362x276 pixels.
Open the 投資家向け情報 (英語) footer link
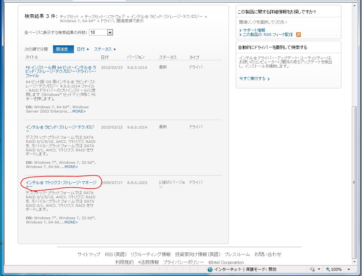(198, 254)
